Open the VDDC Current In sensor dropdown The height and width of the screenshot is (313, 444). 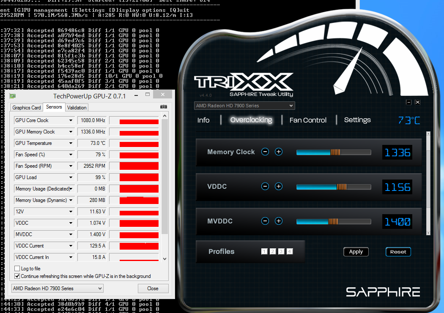(71, 257)
